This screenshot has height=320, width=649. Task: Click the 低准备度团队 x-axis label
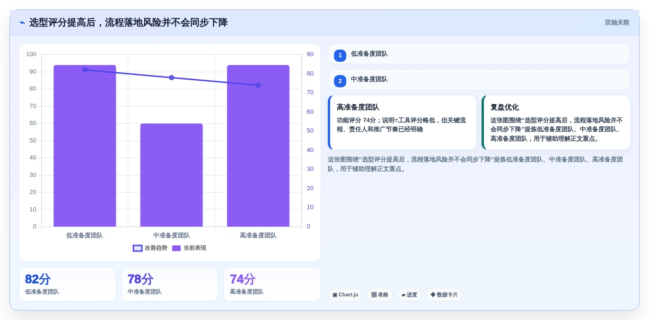point(85,235)
